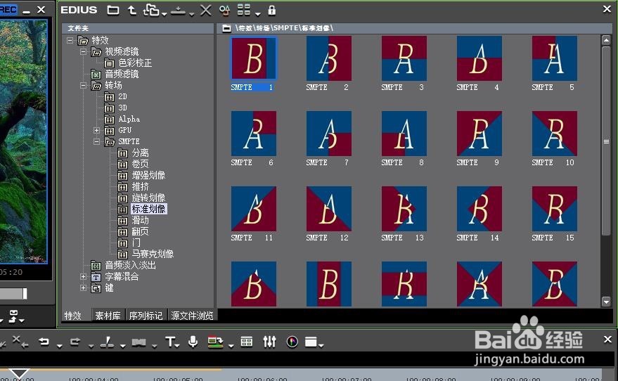The image size is (618, 381).
Task: Click the delete X icon in the effects toolbar
Action: (206, 11)
